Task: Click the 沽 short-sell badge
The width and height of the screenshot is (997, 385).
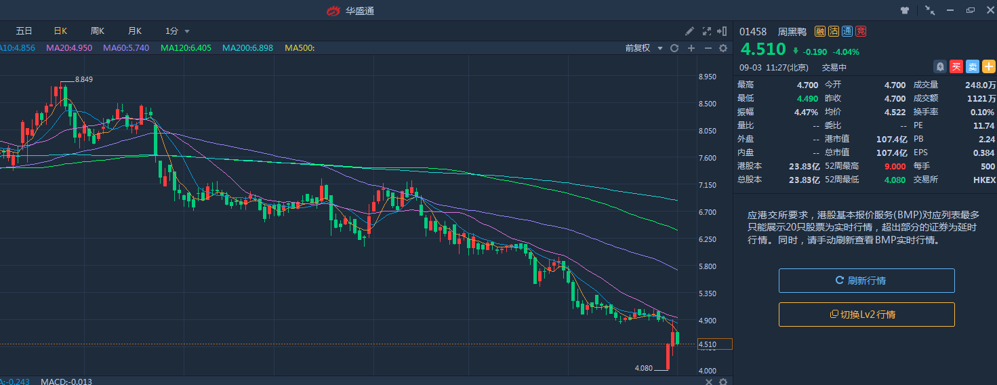Action: pos(834,31)
